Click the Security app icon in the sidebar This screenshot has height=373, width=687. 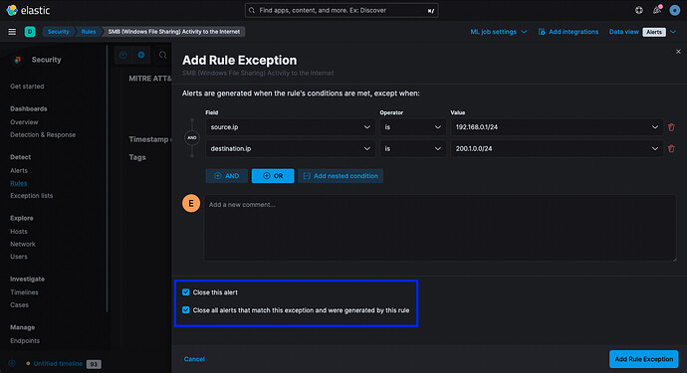pyautogui.click(x=17, y=60)
